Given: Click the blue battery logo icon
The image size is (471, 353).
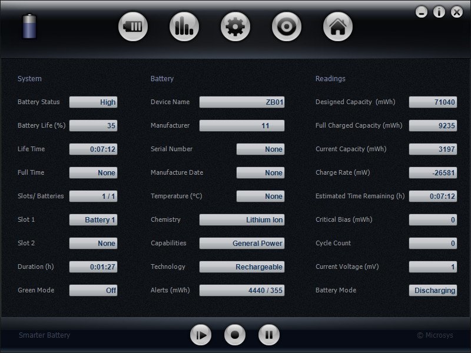Looking at the screenshot, I should pos(29,26).
